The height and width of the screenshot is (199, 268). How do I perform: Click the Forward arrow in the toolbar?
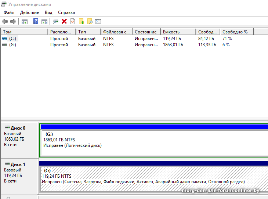(x=13, y=22)
